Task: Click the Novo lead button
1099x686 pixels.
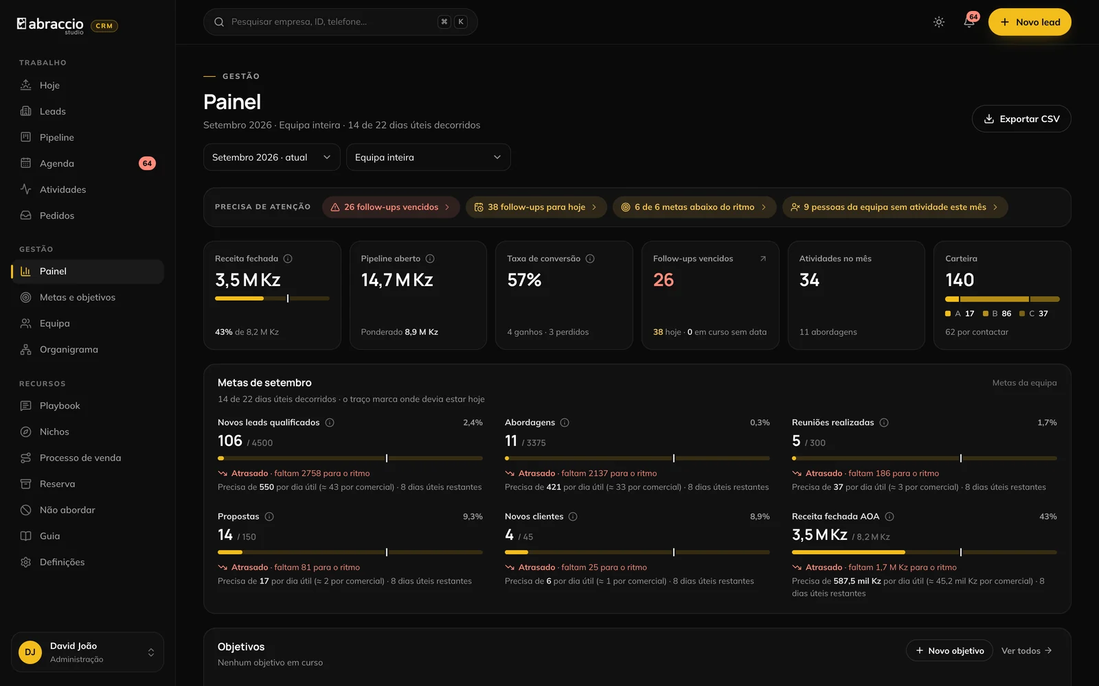Action: tap(1030, 22)
